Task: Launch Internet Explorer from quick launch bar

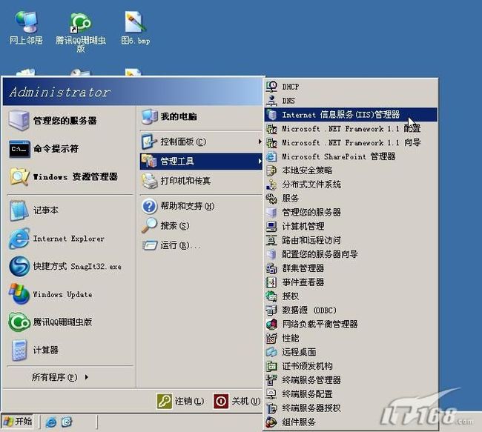Action: 50,422
